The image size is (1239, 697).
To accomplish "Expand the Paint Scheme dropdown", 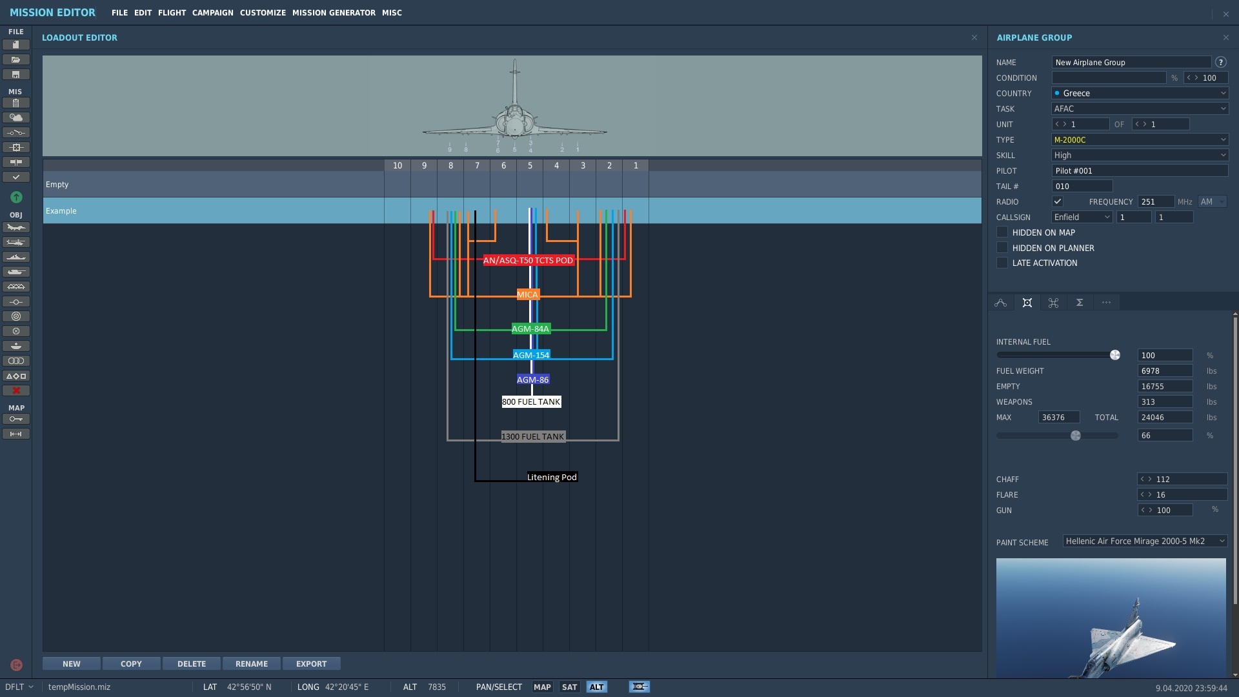I will coord(1145,541).
